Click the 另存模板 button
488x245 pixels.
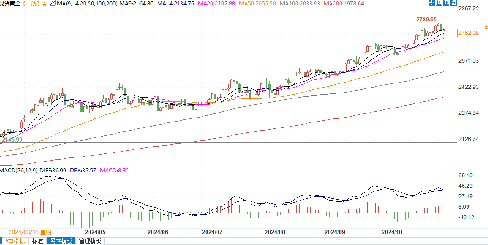(x=61, y=241)
